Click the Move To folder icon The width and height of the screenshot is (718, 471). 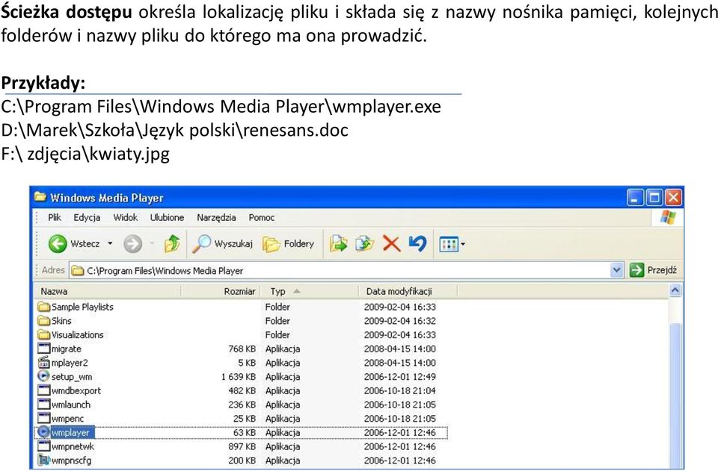point(339,244)
